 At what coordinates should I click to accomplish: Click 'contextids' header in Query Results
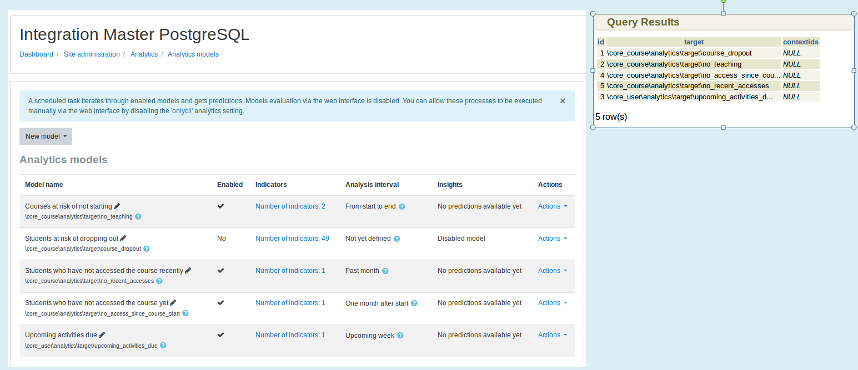click(x=801, y=42)
